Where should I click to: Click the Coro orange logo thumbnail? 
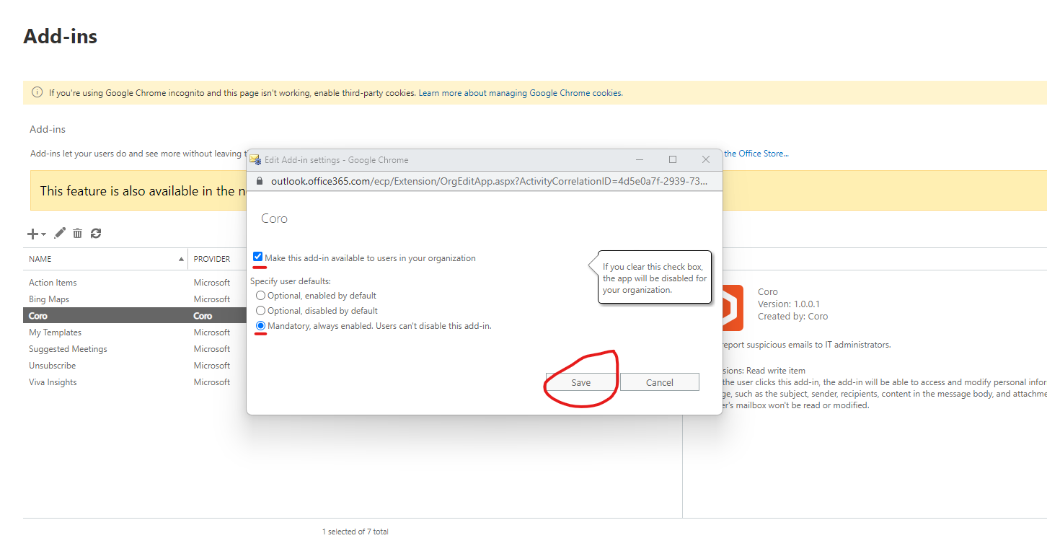coord(733,308)
